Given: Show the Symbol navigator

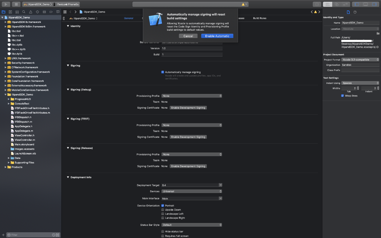Looking at the screenshot, I should (x=17, y=12).
